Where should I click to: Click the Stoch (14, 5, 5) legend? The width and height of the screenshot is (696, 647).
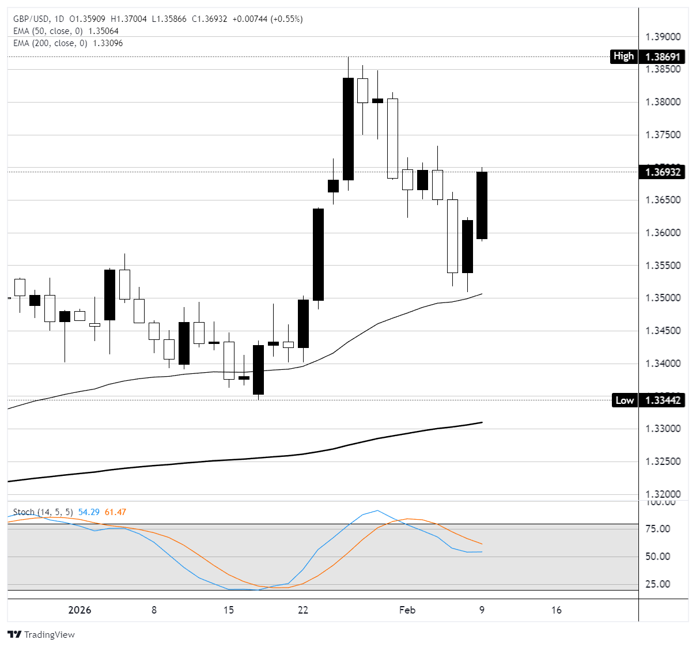43,512
